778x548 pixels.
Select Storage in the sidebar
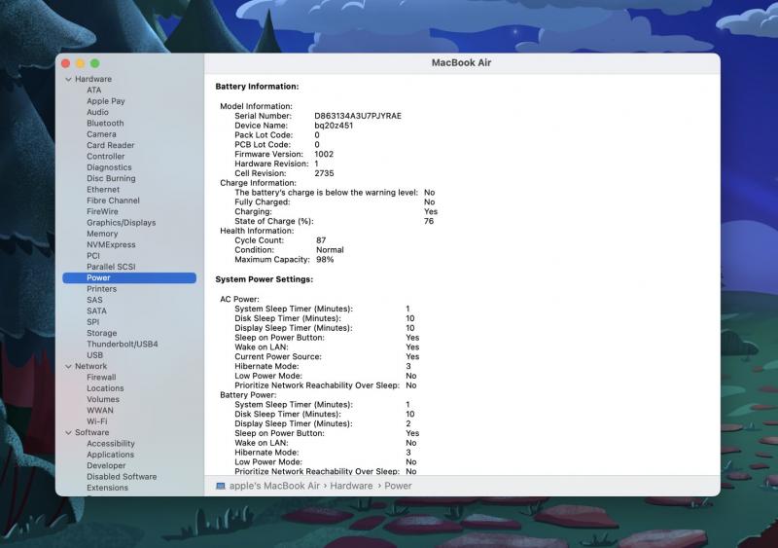pyautogui.click(x=102, y=333)
